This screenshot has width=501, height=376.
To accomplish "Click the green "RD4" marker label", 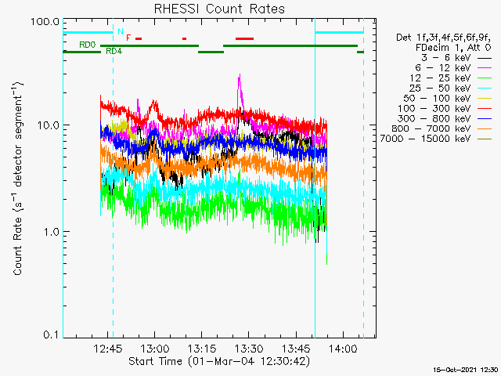I will click(x=114, y=51).
